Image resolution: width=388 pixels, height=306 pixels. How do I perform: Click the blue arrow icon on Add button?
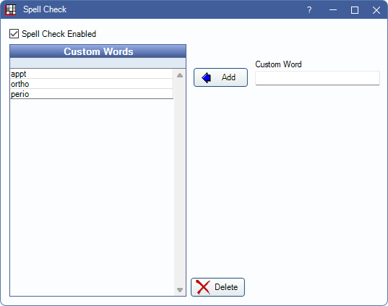pyautogui.click(x=206, y=77)
